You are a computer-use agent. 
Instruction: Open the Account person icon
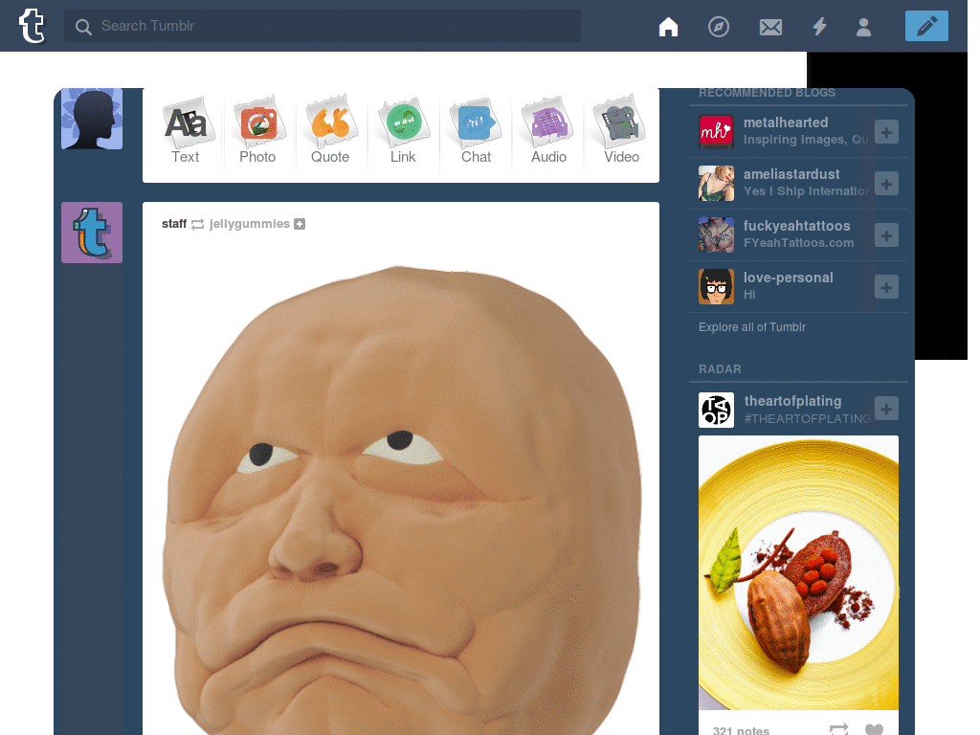[864, 27]
